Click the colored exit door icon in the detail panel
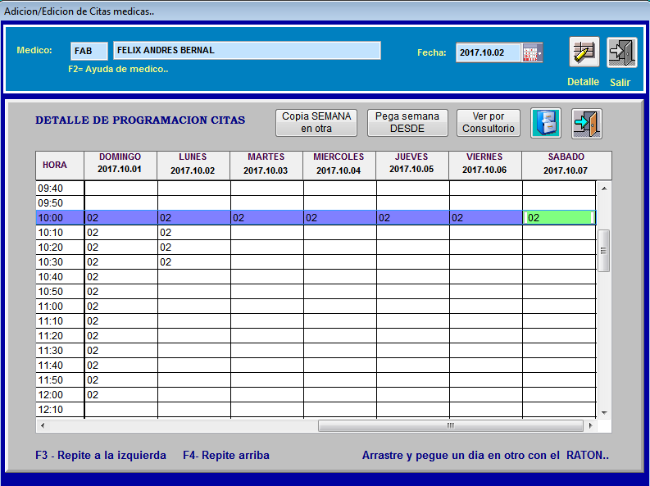650x486 pixels. pyautogui.click(x=587, y=124)
